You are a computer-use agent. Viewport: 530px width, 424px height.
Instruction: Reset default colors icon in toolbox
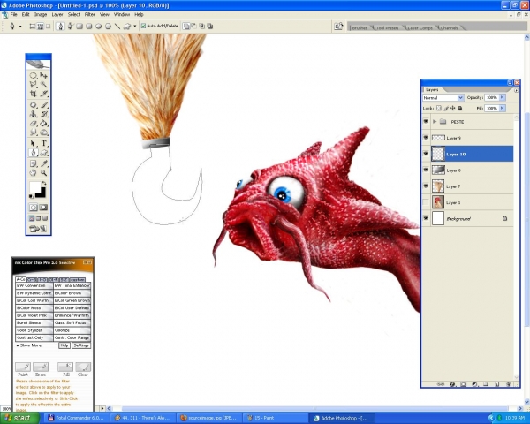(x=31, y=196)
